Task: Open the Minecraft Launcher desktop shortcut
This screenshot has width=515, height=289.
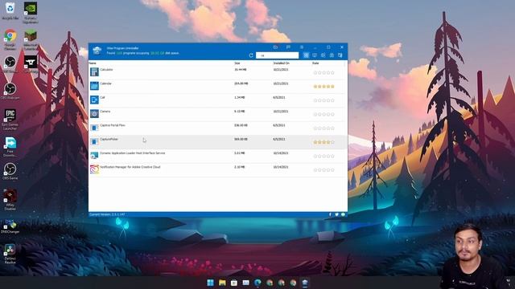Action: click(x=31, y=39)
